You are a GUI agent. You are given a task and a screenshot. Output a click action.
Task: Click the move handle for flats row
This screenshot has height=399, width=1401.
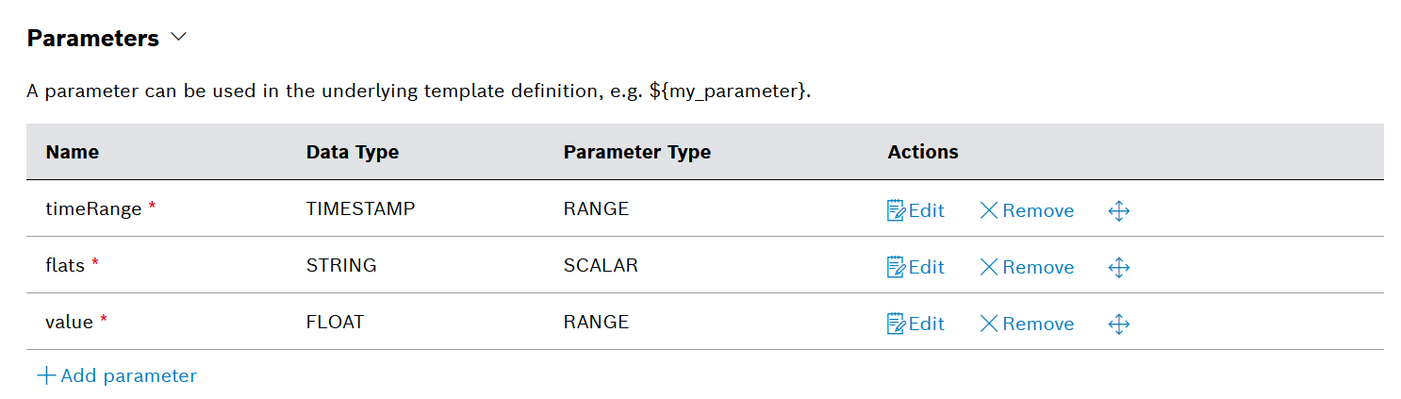pos(1119,267)
